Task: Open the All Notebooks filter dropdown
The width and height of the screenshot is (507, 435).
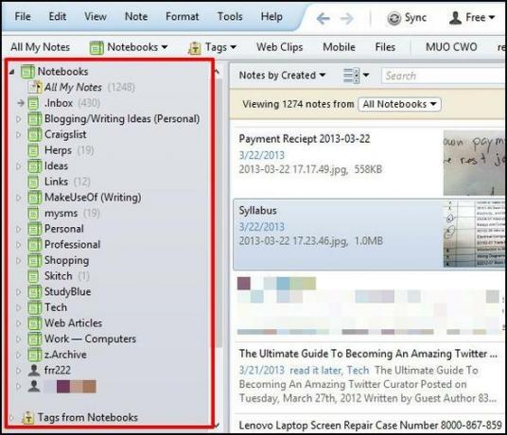Action: 399,104
